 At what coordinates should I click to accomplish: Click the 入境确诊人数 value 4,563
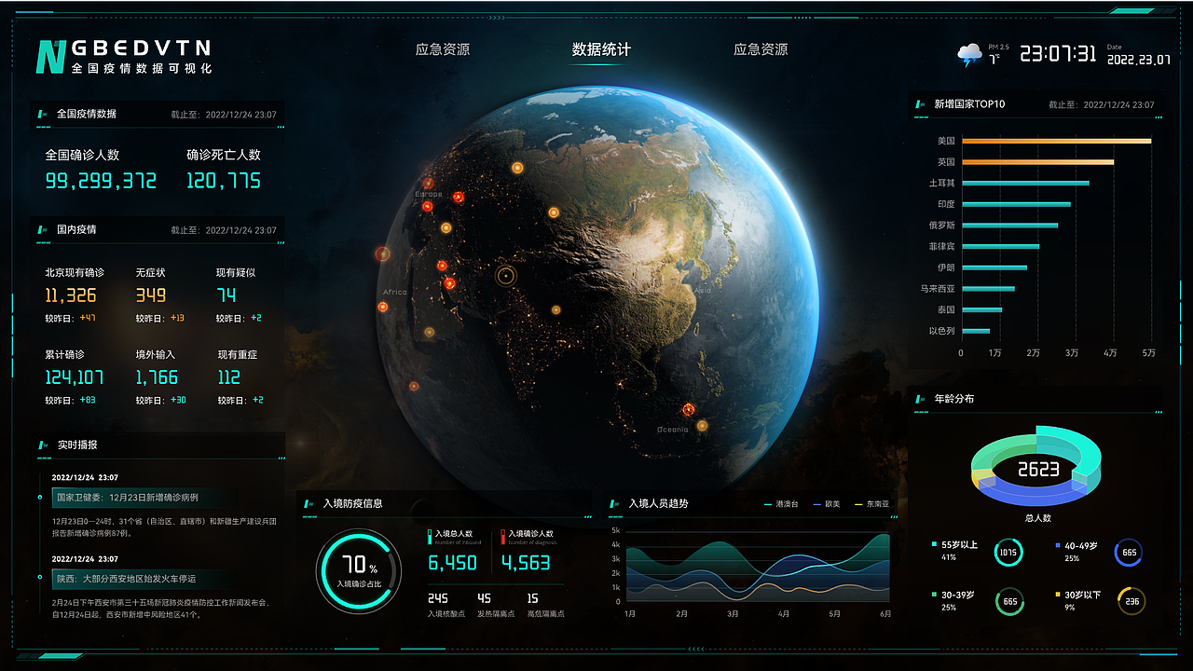click(x=526, y=563)
